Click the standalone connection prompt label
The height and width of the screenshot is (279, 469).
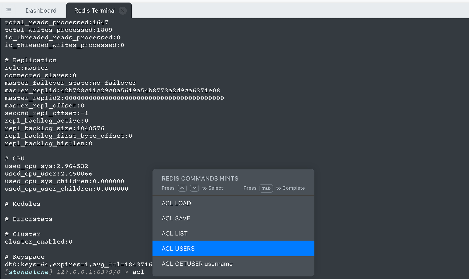[28, 272]
